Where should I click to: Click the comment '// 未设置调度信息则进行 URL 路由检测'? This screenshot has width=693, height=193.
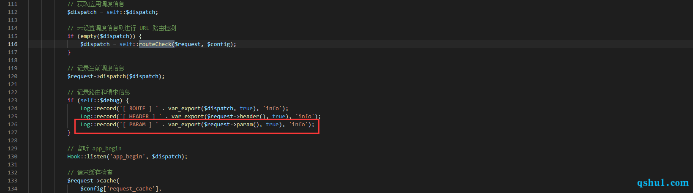(x=122, y=28)
